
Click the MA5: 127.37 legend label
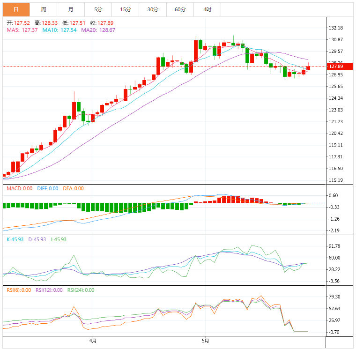[x=22, y=30]
